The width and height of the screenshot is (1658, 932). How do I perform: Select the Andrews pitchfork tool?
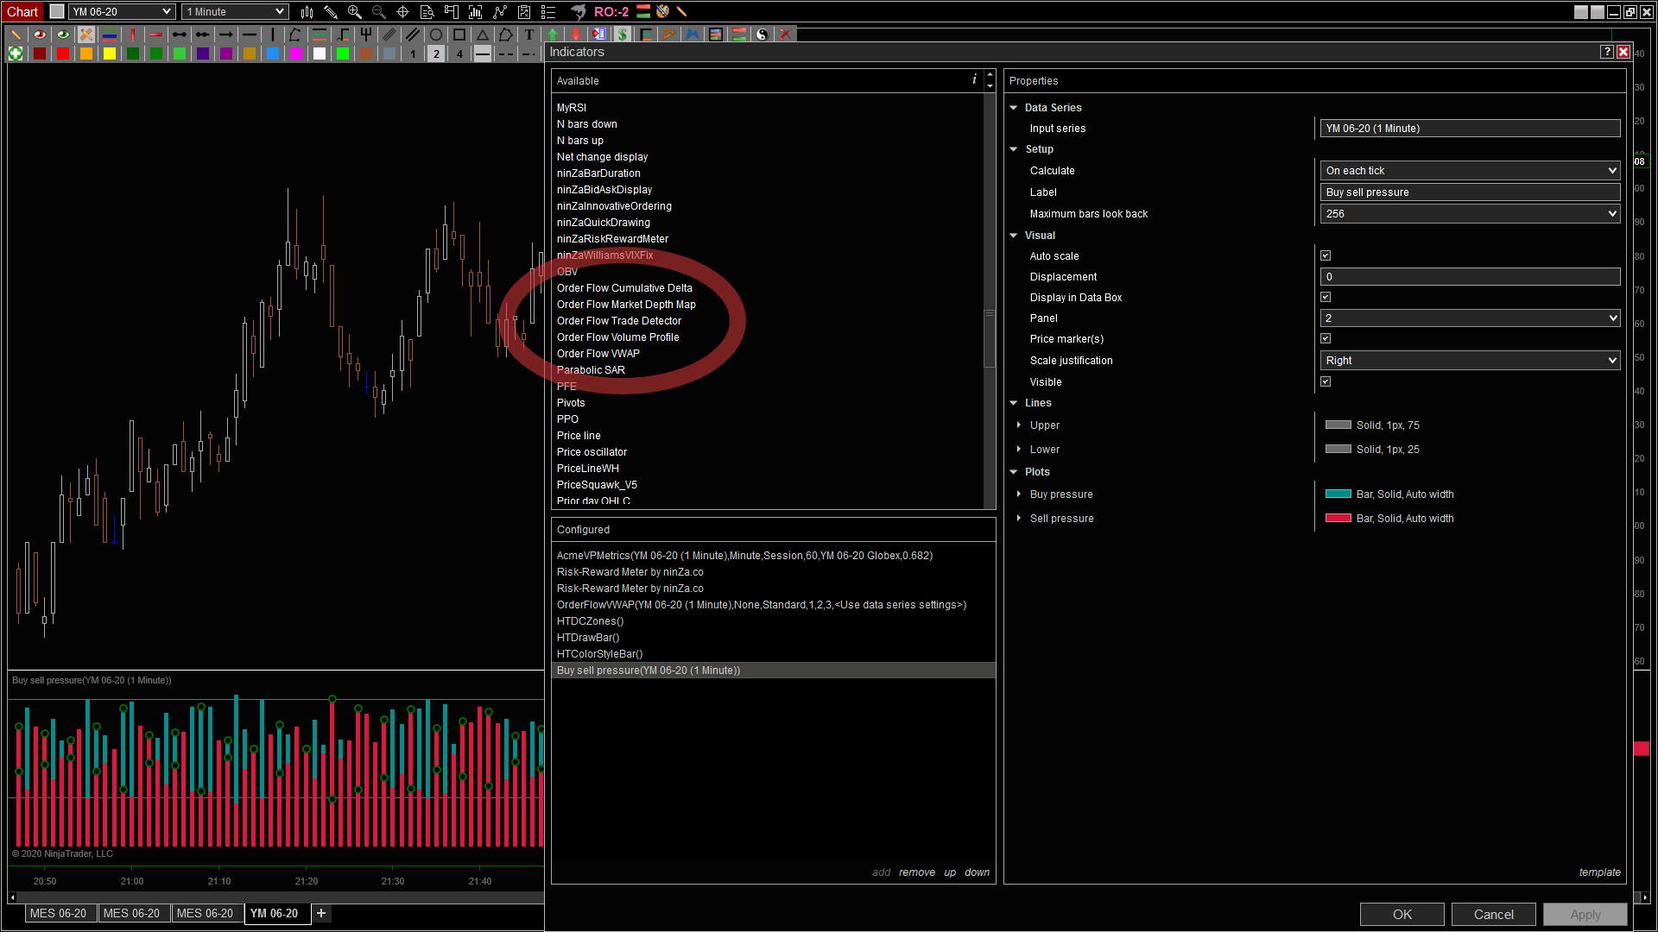(366, 35)
